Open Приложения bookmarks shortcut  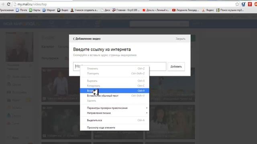[x=6, y=10]
